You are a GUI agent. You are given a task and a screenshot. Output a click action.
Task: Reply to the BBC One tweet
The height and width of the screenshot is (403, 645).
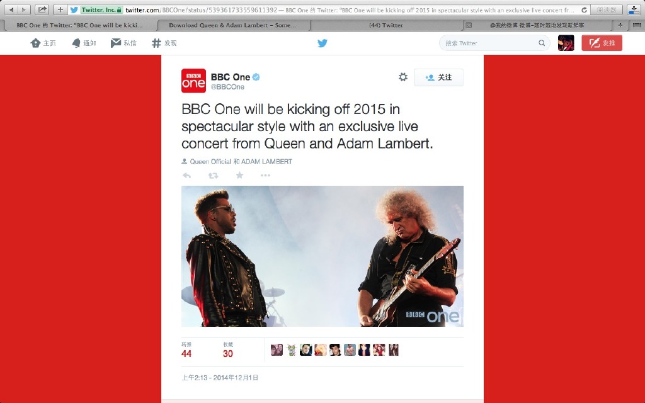186,176
